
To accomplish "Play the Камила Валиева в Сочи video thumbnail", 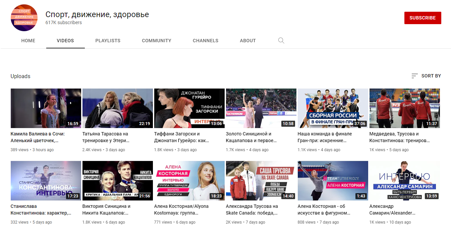I will click(46, 108).
